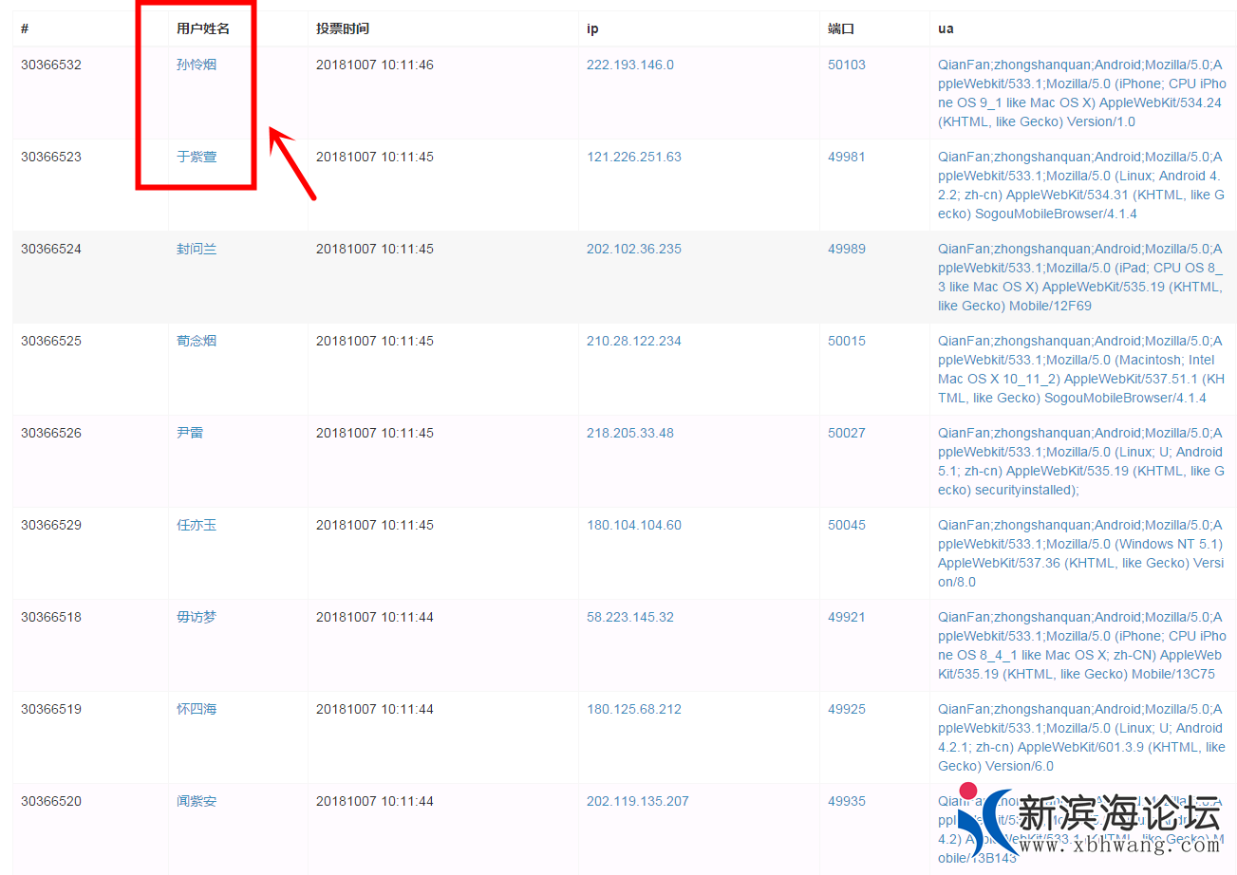Select the user 封问兰 link
This screenshot has width=1237, height=875.
click(x=197, y=249)
